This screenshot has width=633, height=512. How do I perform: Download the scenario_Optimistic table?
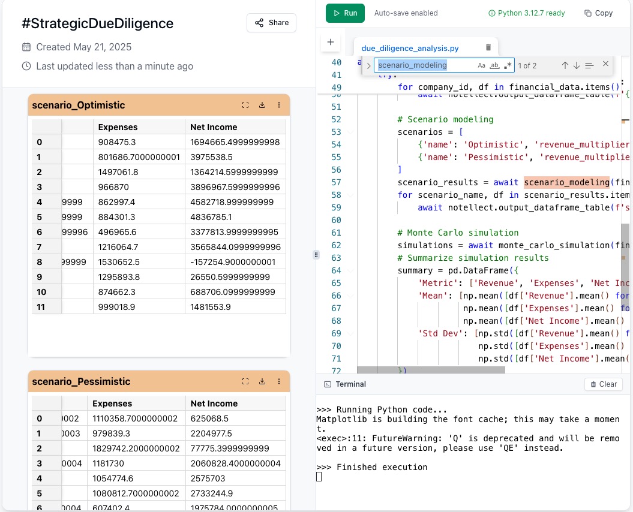(x=262, y=105)
